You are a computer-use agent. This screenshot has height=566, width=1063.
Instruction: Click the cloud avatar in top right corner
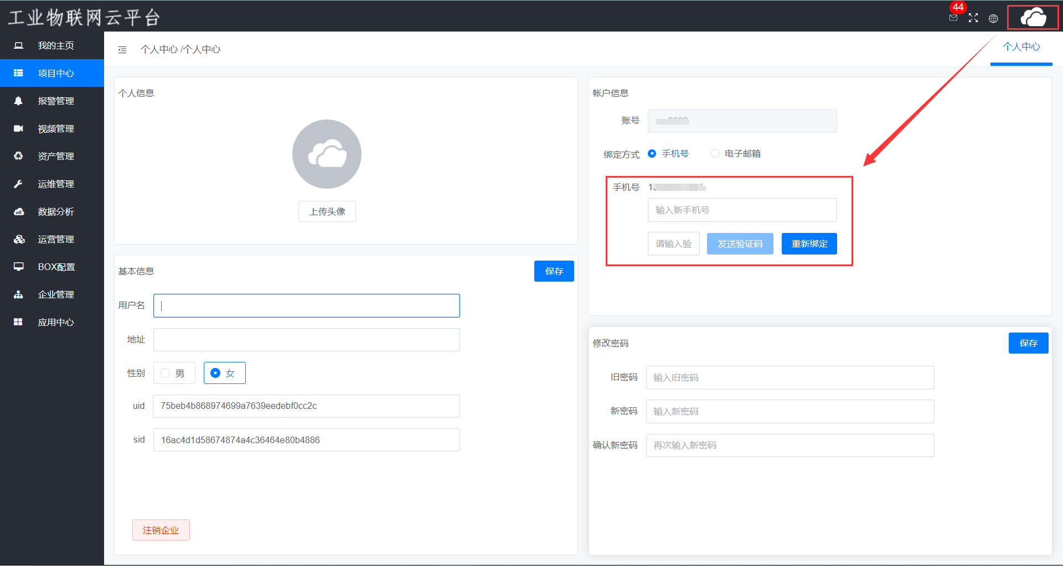(1033, 17)
